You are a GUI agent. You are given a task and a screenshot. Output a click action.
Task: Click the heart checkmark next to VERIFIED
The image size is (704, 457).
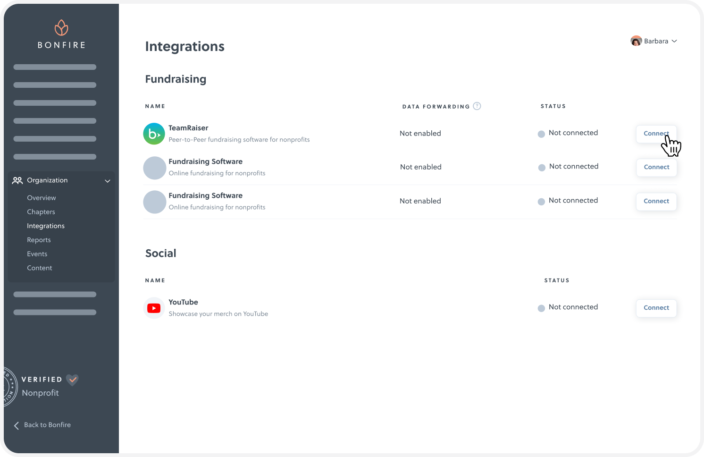click(72, 380)
